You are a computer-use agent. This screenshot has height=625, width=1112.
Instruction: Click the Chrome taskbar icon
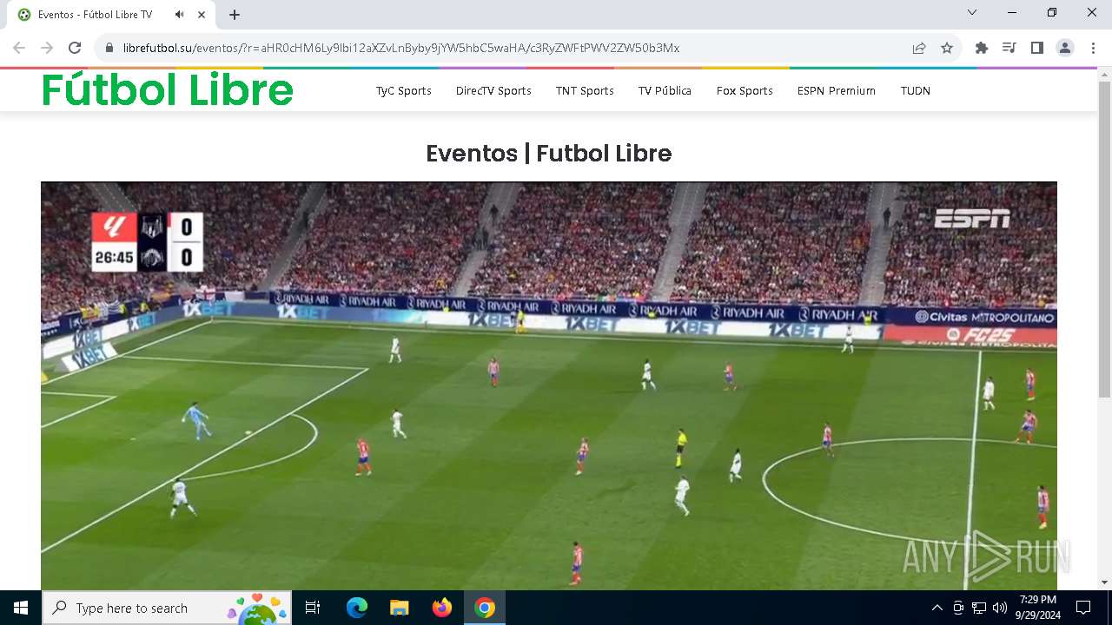pyautogui.click(x=485, y=608)
